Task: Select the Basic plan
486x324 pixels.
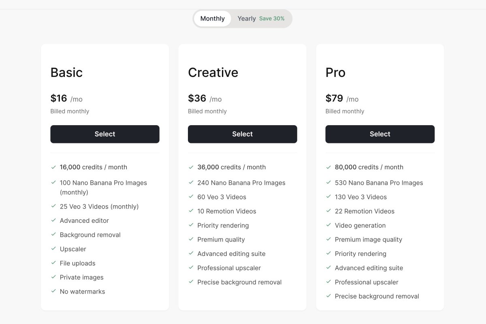Action: coord(105,134)
